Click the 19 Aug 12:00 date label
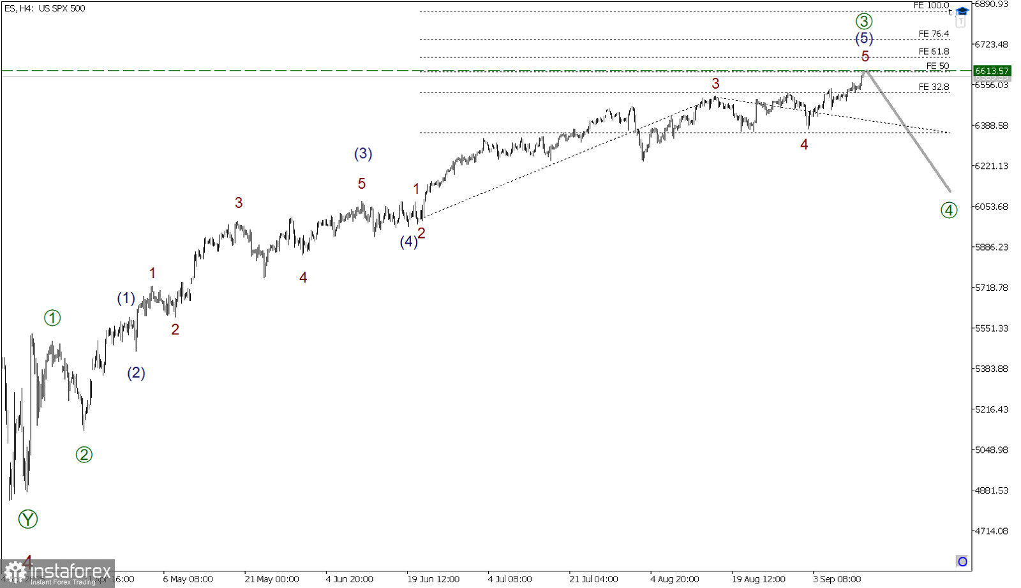This screenshot has width=1021, height=588. click(x=759, y=579)
